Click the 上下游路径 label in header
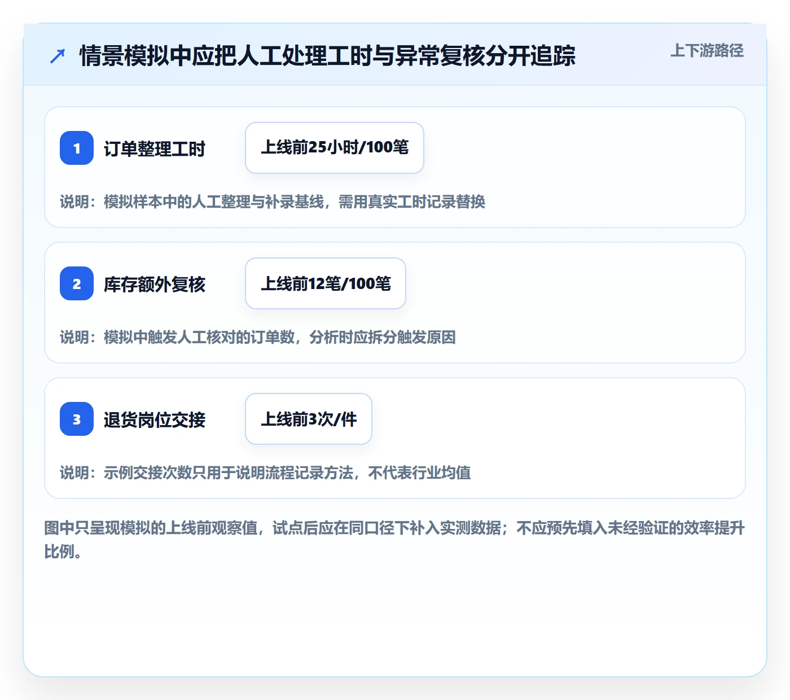This screenshot has height=700, width=790. (x=706, y=51)
